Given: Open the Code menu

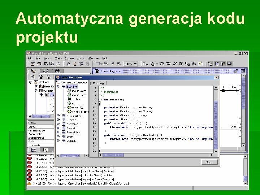Looking at the screenshot, I should point(58,58).
